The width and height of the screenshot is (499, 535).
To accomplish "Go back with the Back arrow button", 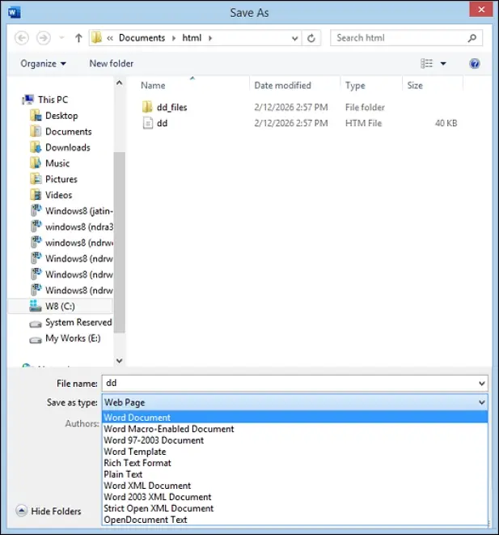I will point(22,38).
